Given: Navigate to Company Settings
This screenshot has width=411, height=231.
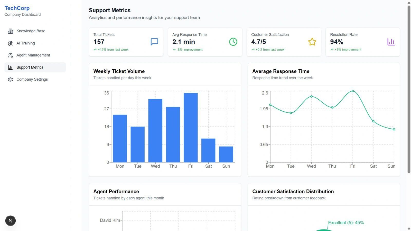Looking at the screenshot, I should pos(32,80).
